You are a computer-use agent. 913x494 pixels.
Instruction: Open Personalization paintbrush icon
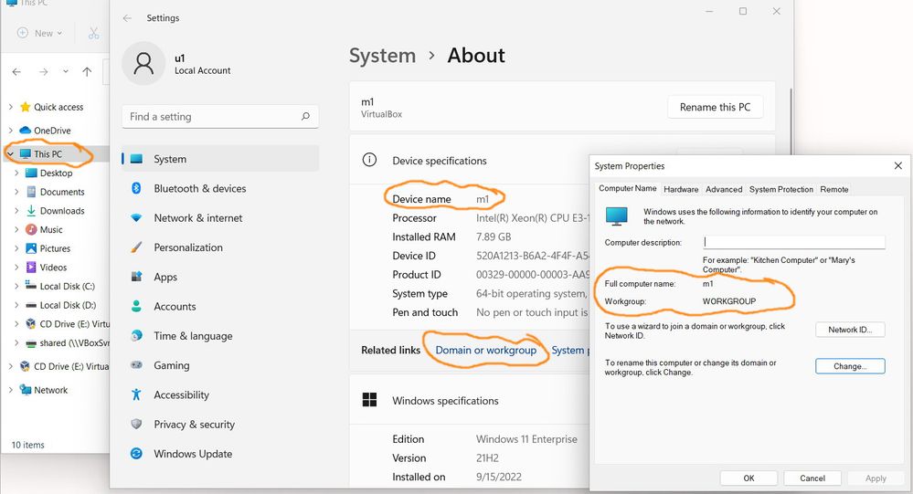[x=136, y=247]
